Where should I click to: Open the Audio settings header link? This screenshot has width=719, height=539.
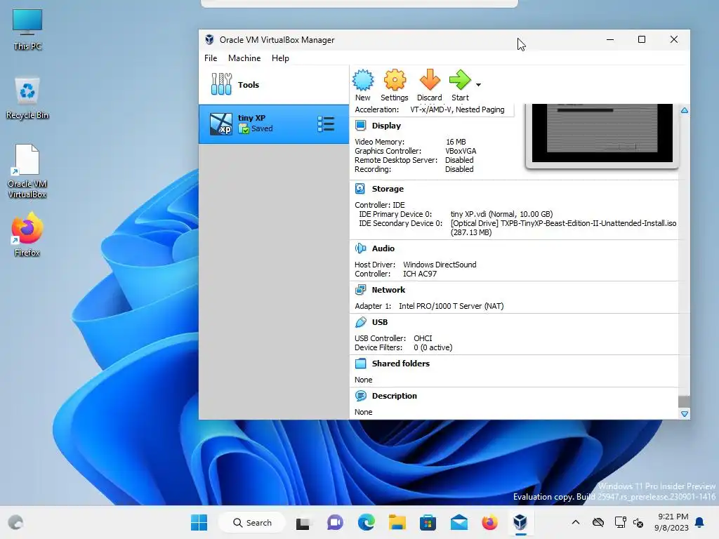coord(383,248)
